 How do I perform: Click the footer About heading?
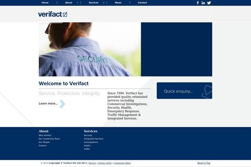pos(44,131)
